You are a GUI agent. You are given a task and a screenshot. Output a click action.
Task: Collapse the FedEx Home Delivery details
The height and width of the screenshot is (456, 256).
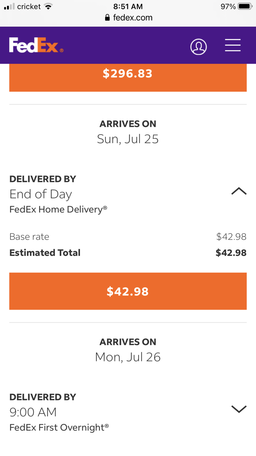pyautogui.click(x=239, y=191)
